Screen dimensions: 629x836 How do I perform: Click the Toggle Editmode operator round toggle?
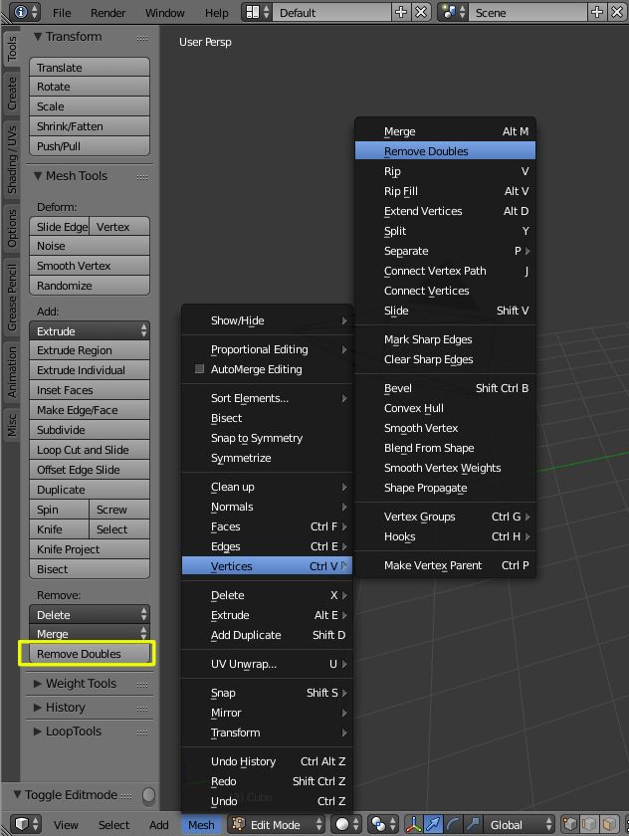148,795
